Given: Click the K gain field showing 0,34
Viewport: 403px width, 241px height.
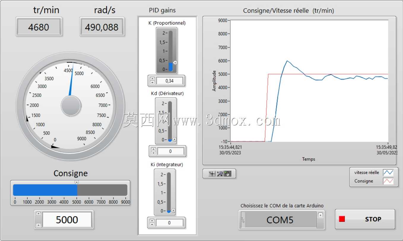Looking at the screenshot, I should point(169,81).
